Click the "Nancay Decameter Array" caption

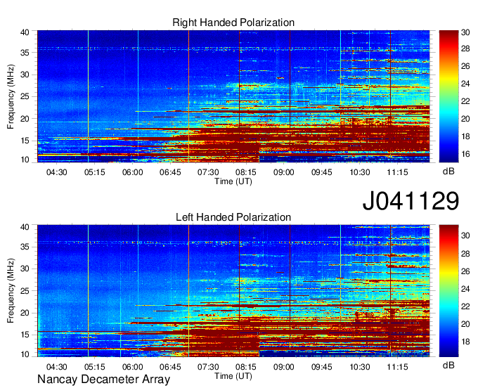pos(103,380)
